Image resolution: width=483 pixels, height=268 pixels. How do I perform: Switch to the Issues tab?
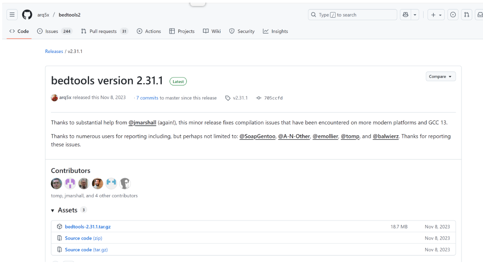click(55, 31)
